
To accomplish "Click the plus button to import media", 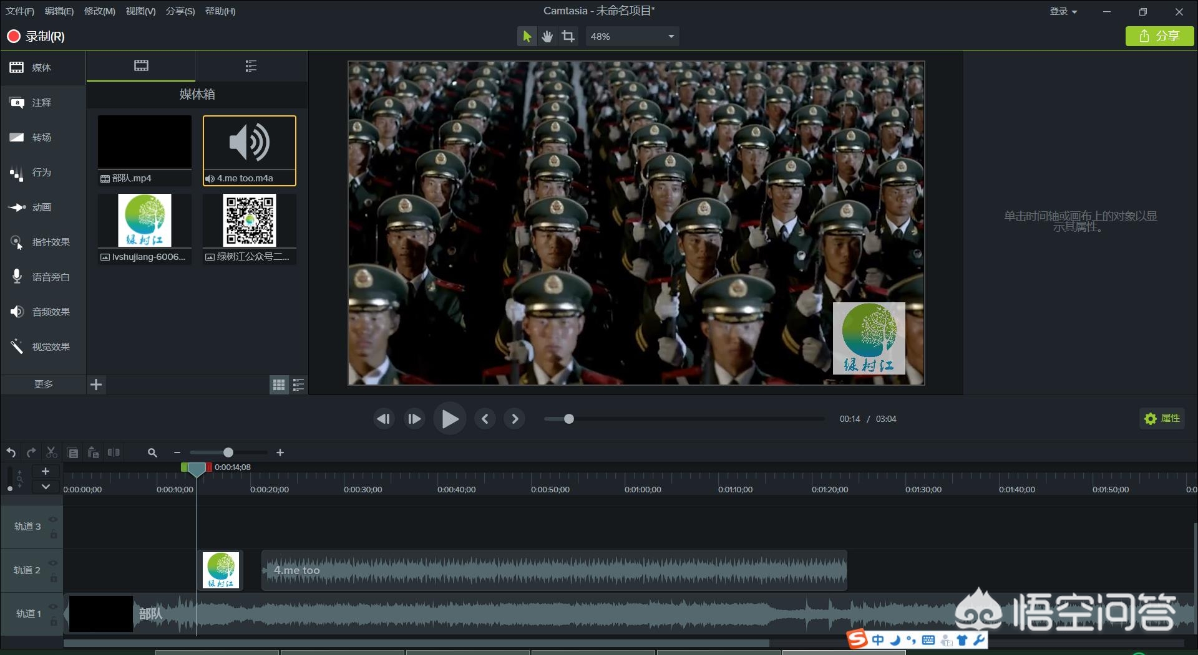I will click(x=96, y=385).
